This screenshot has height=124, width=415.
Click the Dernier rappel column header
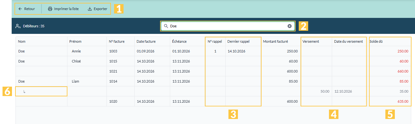point(239,41)
